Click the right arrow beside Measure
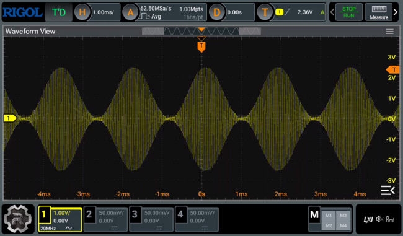This screenshot has height=236, width=403. [x=396, y=12]
